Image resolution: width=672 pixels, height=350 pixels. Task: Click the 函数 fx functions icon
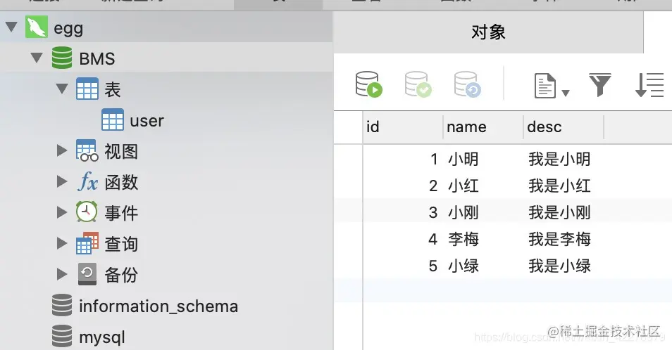(88, 181)
